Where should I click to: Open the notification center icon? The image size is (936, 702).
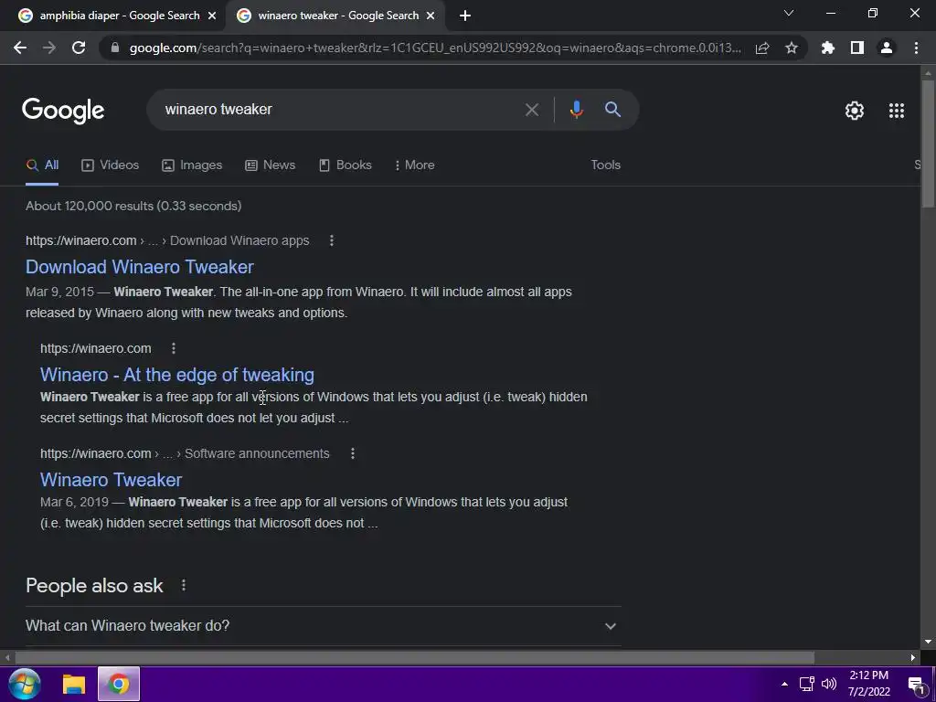[916, 685]
